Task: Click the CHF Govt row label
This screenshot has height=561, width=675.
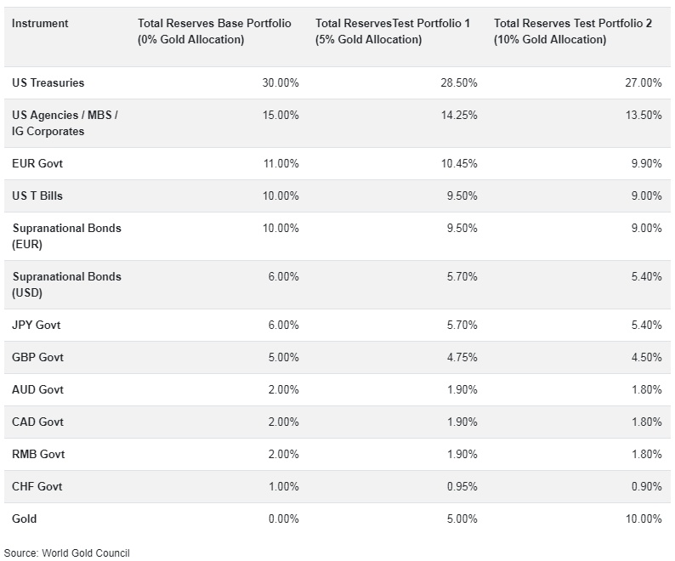Action: coord(37,487)
